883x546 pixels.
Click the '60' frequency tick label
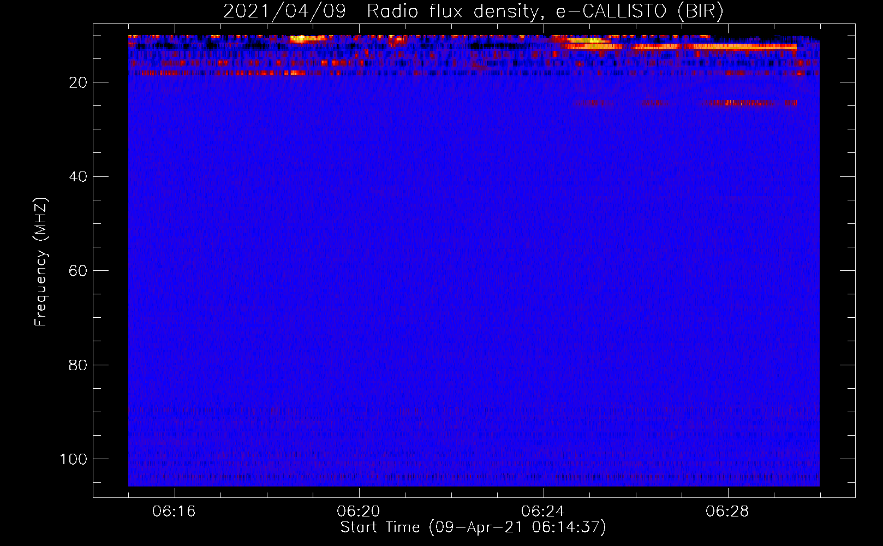[x=78, y=271]
